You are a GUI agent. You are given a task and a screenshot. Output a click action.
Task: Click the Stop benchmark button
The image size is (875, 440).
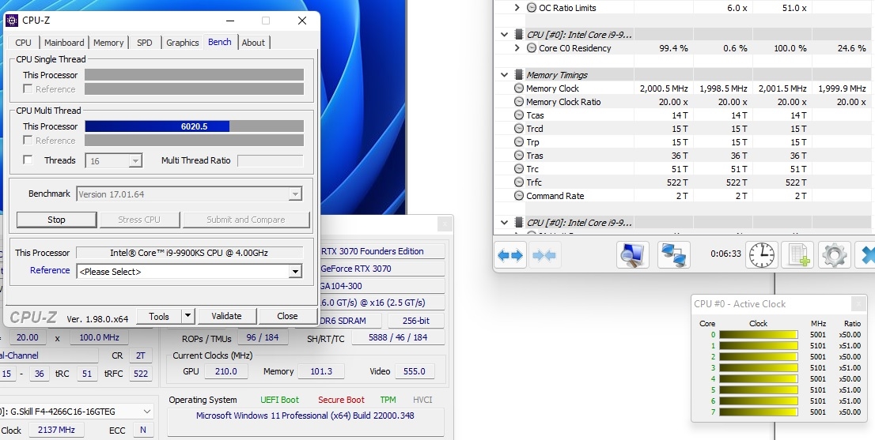coord(56,220)
